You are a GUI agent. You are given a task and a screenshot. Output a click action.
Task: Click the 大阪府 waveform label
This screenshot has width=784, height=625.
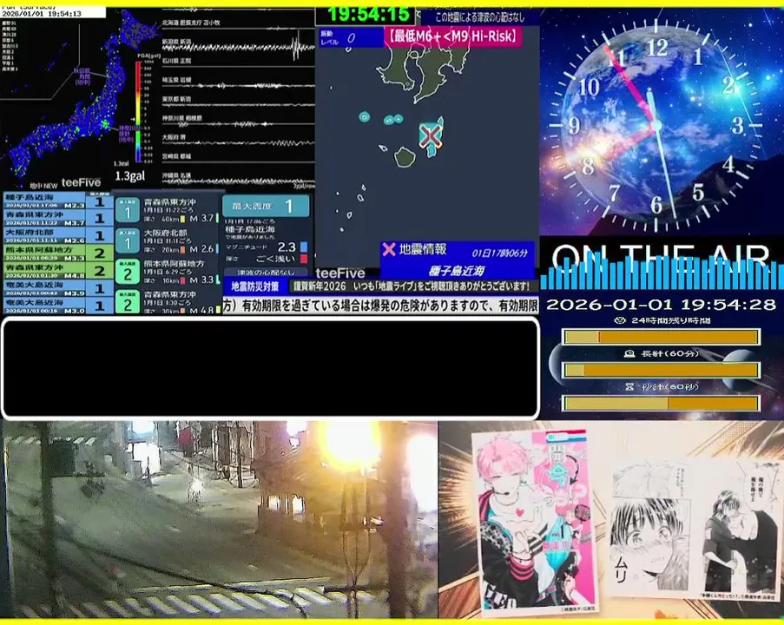174,137
